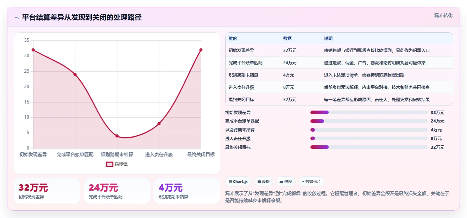Click the 8万元 value in table
Screen dimensions: 467x218
click(x=289, y=87)
